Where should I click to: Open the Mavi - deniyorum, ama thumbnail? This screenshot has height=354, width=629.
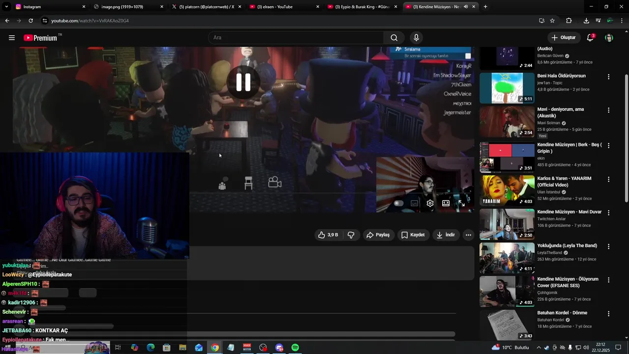[x=507, y=121]
